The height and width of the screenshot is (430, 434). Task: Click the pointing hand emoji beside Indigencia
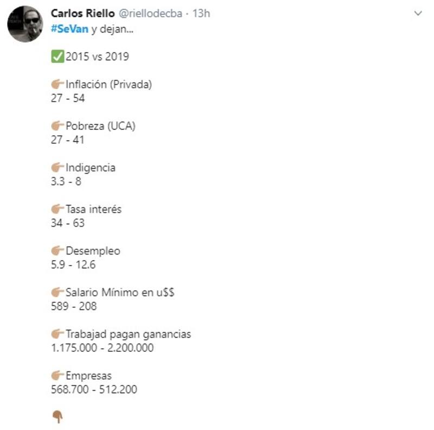pyautogui.click(x=57, y=168)
